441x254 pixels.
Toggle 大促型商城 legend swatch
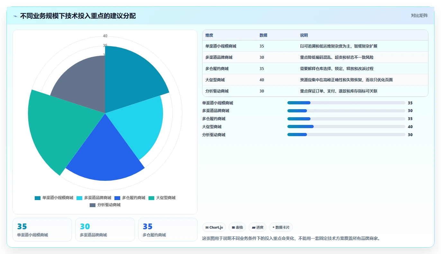click(151, 198)
